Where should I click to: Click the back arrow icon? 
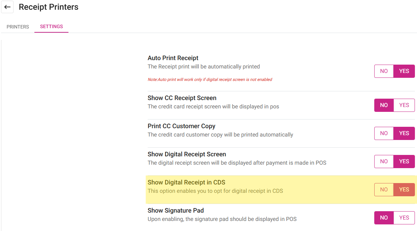[7, 7]
